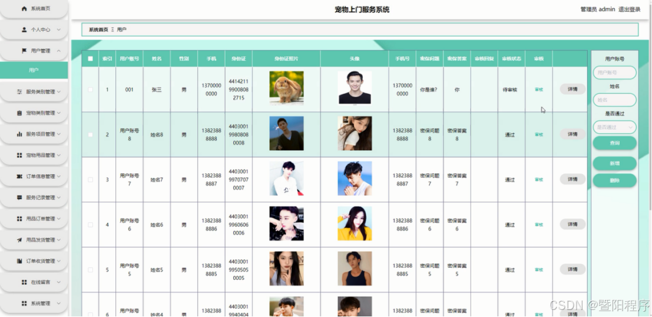Open the avatar photo in row 姓名7
Screen dimensions: 652x317
[355, 179]
